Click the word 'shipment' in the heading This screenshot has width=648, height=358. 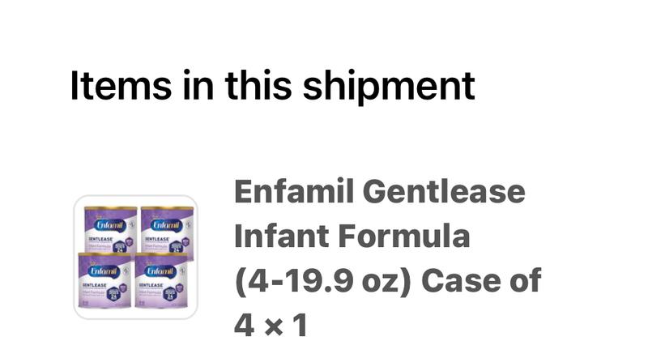click(x=389, y=86)
